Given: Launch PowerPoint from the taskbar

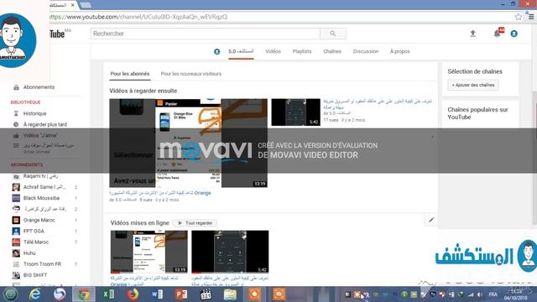Looking at the screenshot, I should 181,294.
